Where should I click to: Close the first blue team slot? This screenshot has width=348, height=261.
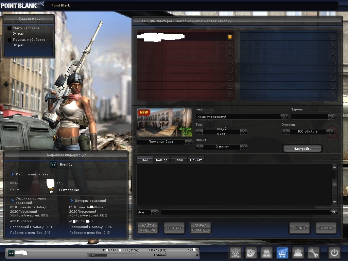click(x=333, y=37)
